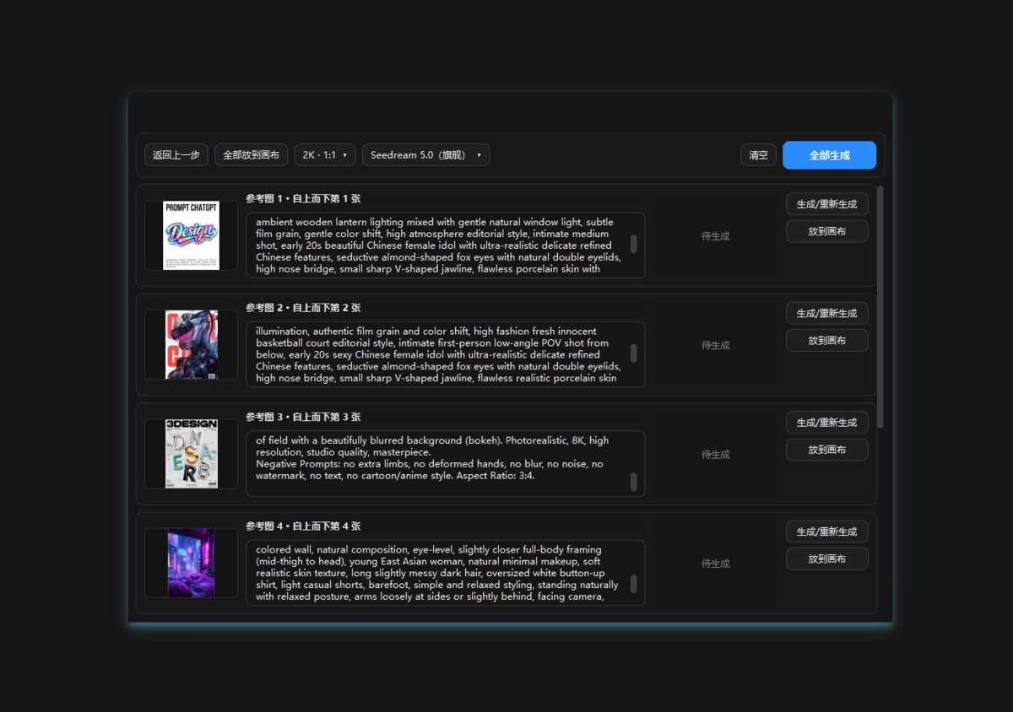
Task: Click 生成/重新生成 for reference image 4
Action: coord(826,531)
